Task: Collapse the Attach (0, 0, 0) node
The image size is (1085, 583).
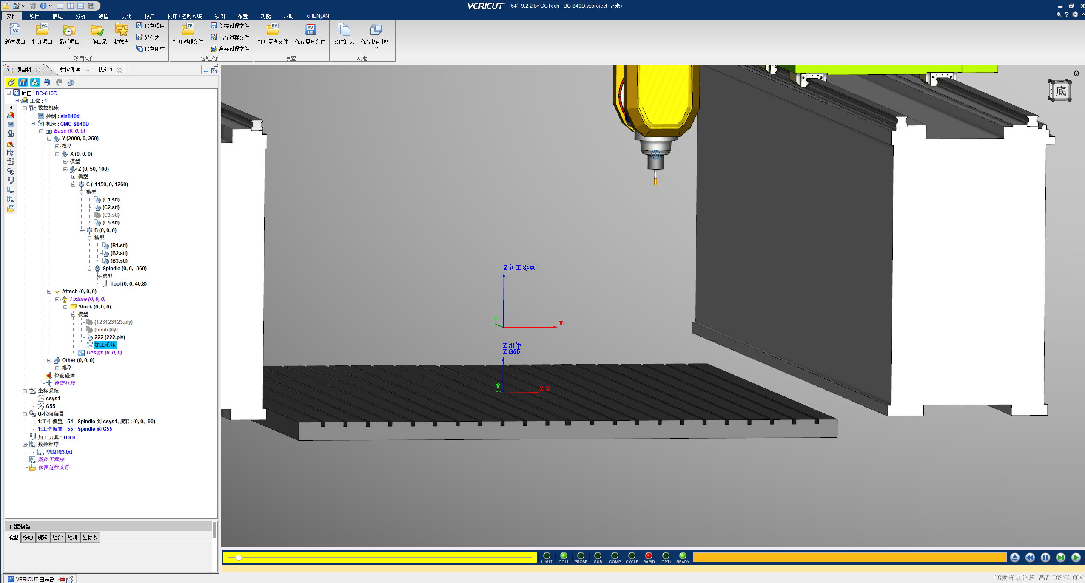Action: coord(49,291)
